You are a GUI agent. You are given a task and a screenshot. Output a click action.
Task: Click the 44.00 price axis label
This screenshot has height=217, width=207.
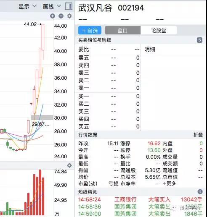pos(61,26)
